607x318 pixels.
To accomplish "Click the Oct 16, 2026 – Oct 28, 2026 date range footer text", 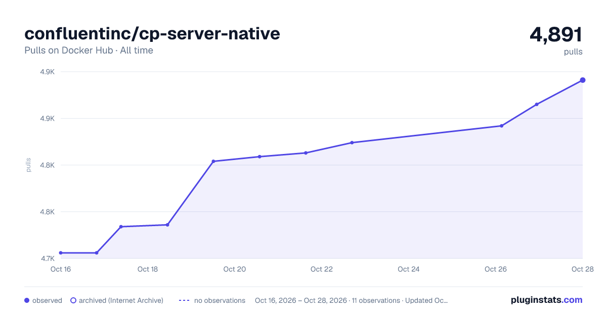I will [301, 300].
